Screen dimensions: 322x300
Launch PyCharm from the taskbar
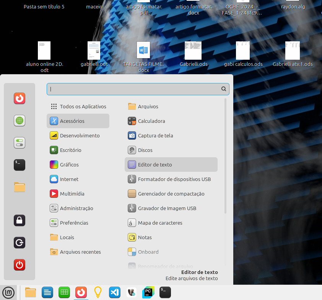pos(148,293)
